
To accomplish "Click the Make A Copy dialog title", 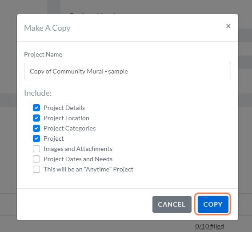I will [47, 28].
